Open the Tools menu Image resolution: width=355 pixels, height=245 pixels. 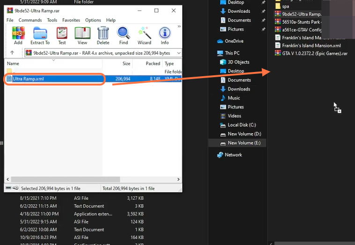[52, 20]
